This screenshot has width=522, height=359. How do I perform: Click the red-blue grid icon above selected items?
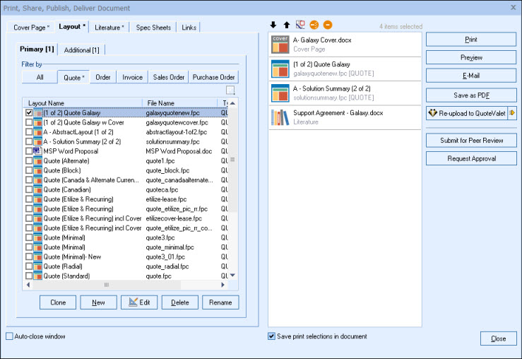pyautogui.click(x=300, y=25)
